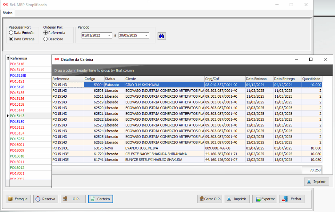Click Imprimir in Detalhe da Carteira window
This screenshot has height=212, width=335.
(x=317, y=181)
